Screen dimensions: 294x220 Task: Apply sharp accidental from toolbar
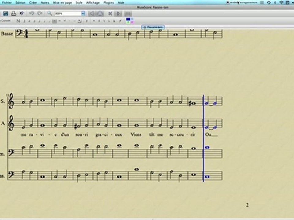99,21
